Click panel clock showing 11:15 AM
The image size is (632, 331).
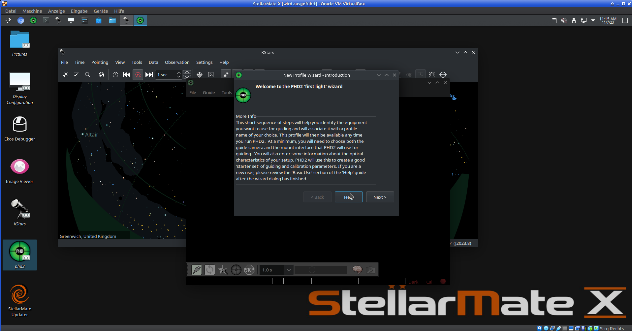[608, 20]
